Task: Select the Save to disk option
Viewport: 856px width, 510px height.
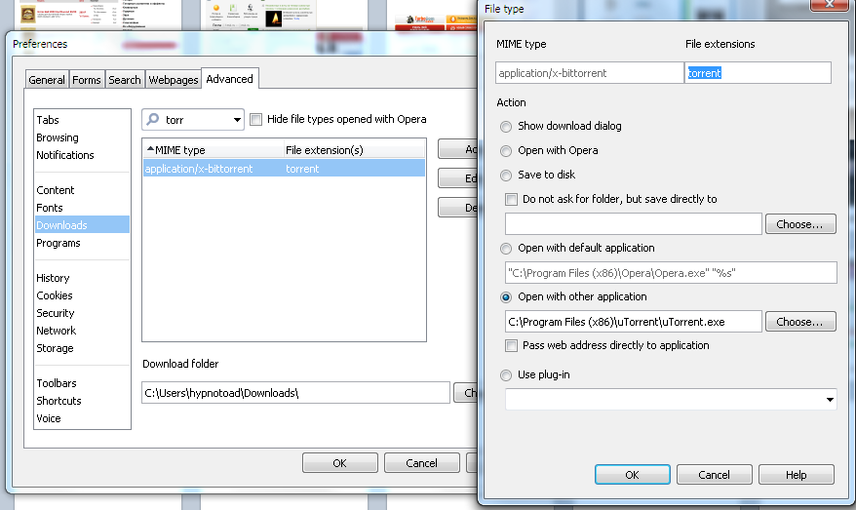Action: (x=506, y=176)
